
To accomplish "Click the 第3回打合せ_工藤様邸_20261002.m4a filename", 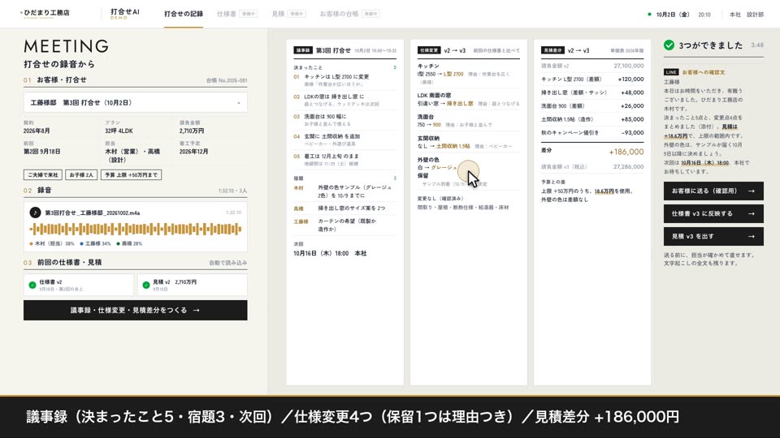I will click(x=93, y=213).
